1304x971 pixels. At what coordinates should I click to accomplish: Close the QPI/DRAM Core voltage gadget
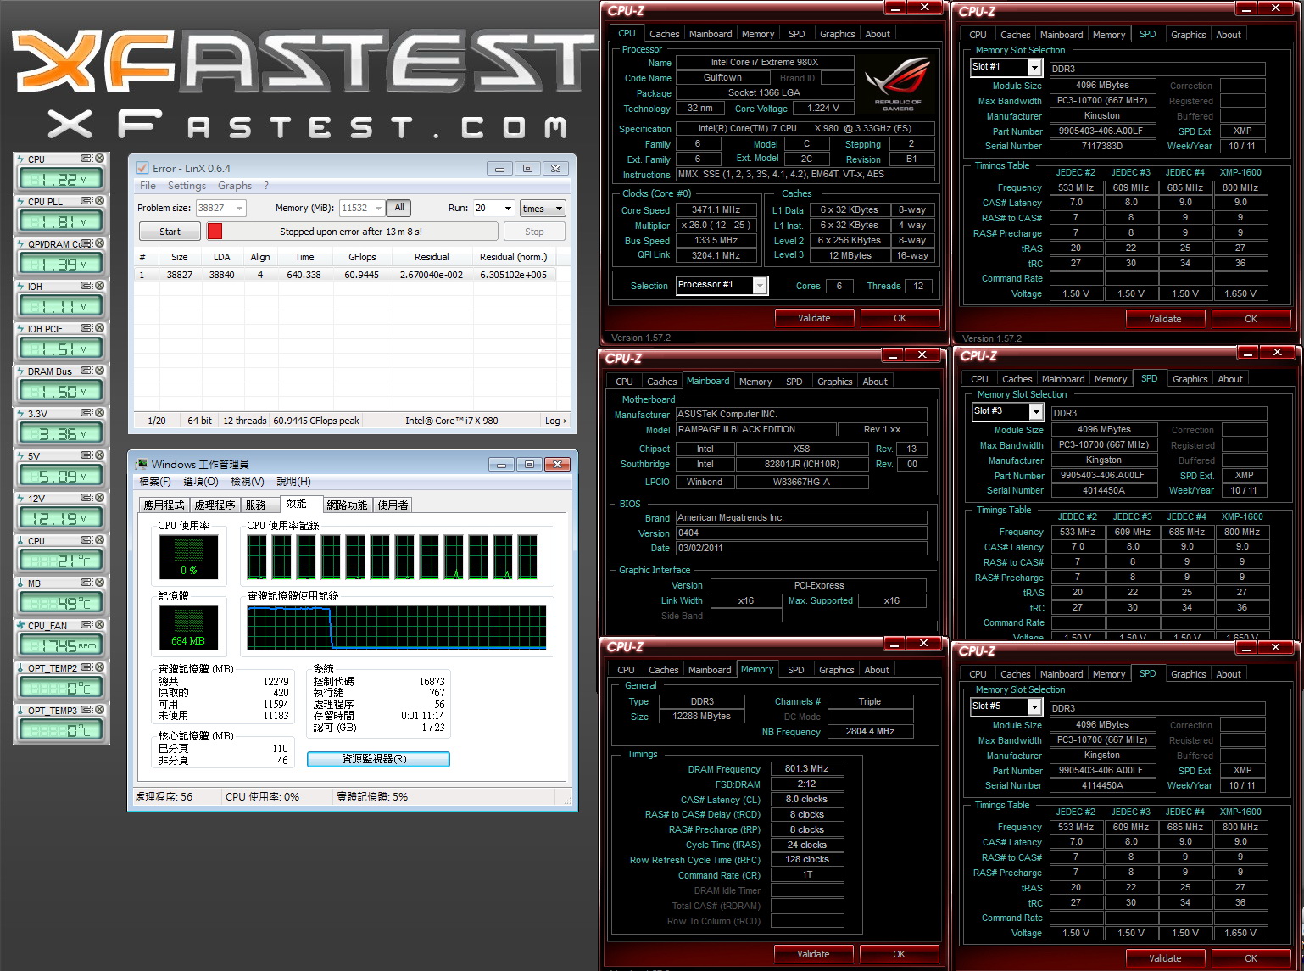pyautogui.click(x=99, y=243)
